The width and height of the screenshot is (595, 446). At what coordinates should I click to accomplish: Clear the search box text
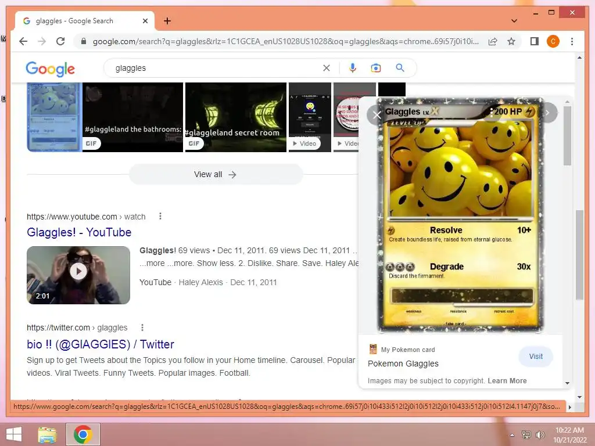coord(327,68)
